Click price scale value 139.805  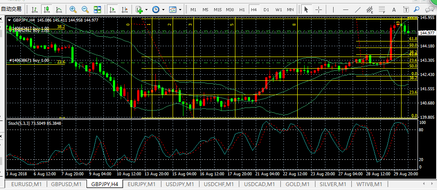pos(427,117)
